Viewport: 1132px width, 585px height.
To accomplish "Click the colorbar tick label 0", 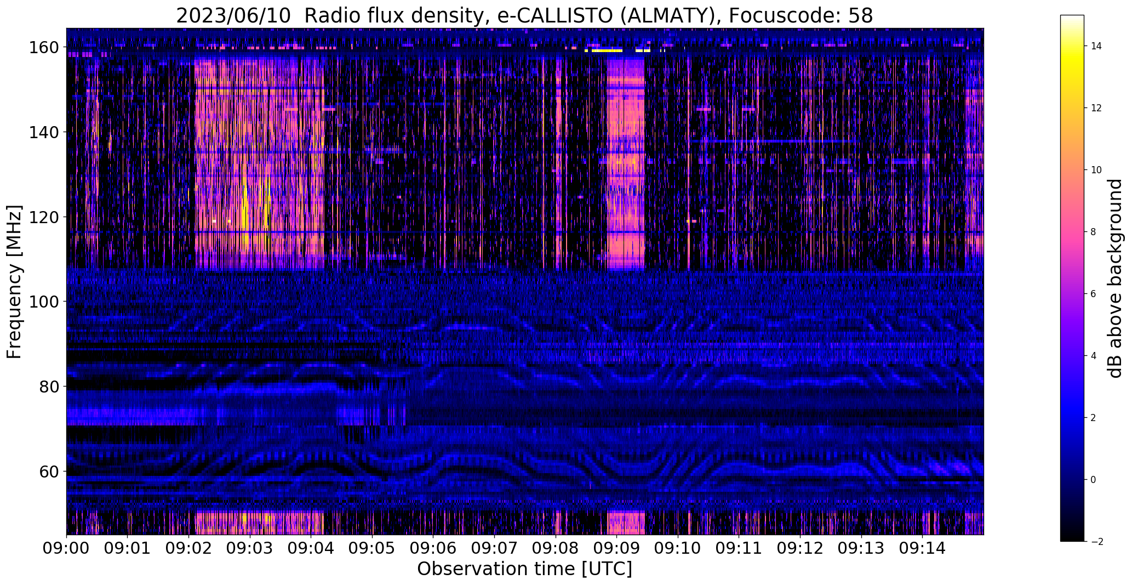I will tap(1094, 480).
